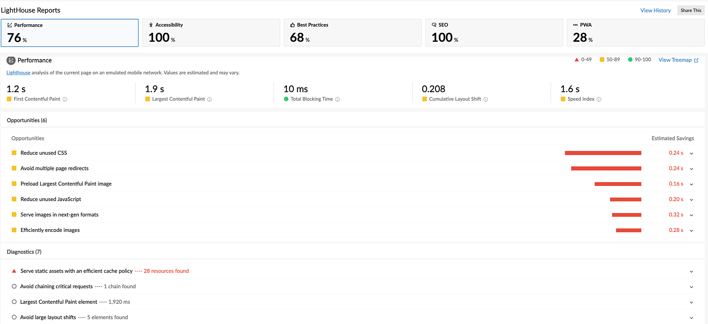Switch to the SEO report card
The height and width of the screenshot is (324, 708).
(494, 32)
